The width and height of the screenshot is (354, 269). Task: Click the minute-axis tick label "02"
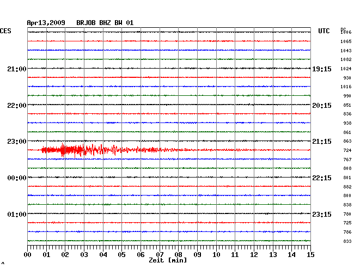tap(65, 255)
